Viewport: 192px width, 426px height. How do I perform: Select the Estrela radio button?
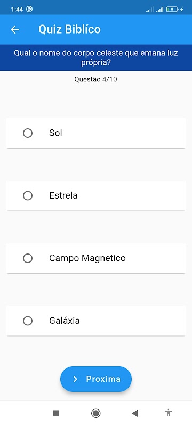(x=28, y=195)
